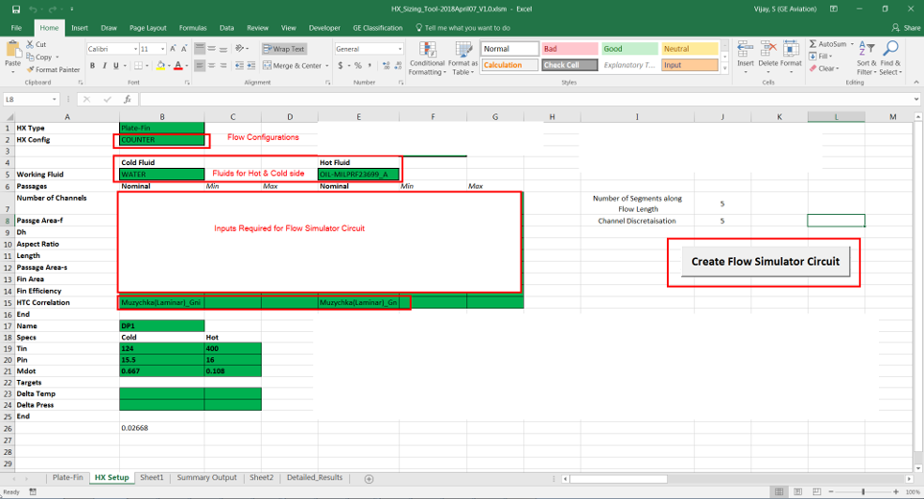Click Merge & Center
This screenshot has height=499, width=924.
pyautogui.click(x=293, y=66)
